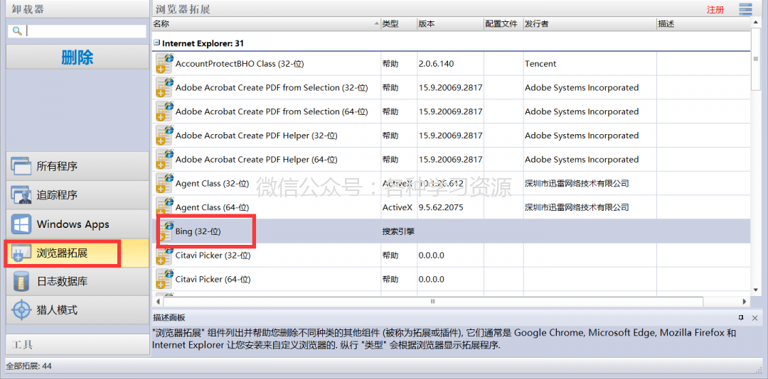Click the 猎人模式 crosshair icon
Screen dimensions: 768x379
click(21, 310)
